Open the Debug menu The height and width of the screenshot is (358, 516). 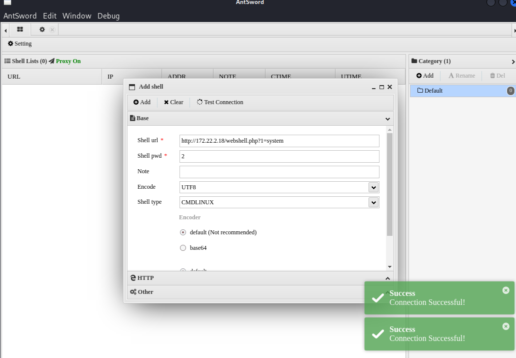[108, 16]
